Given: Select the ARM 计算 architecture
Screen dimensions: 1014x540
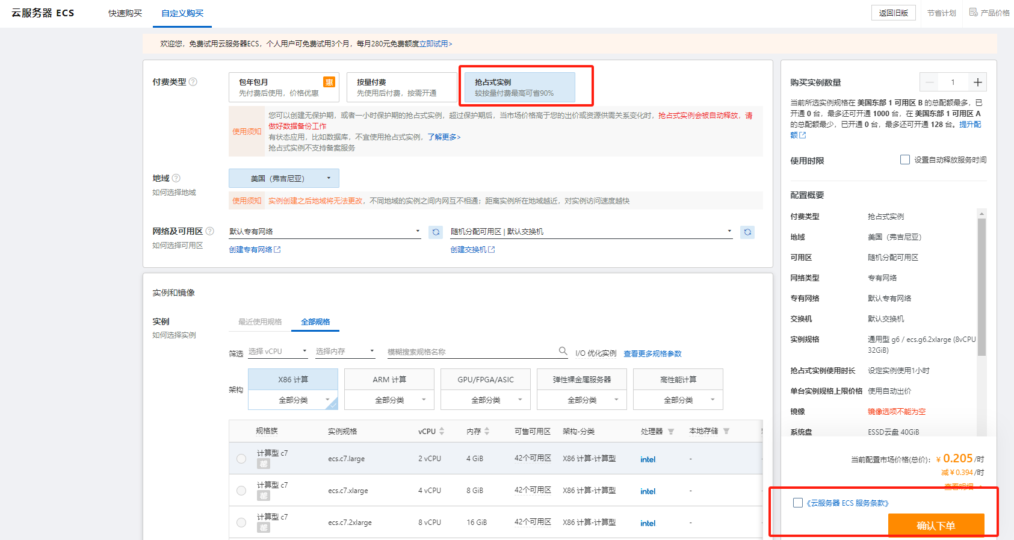Looking at the screenshot, I should tap(389, 379).
